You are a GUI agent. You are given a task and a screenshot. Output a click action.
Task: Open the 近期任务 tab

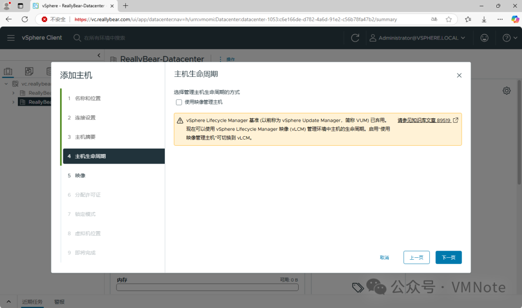pos(32,302)
